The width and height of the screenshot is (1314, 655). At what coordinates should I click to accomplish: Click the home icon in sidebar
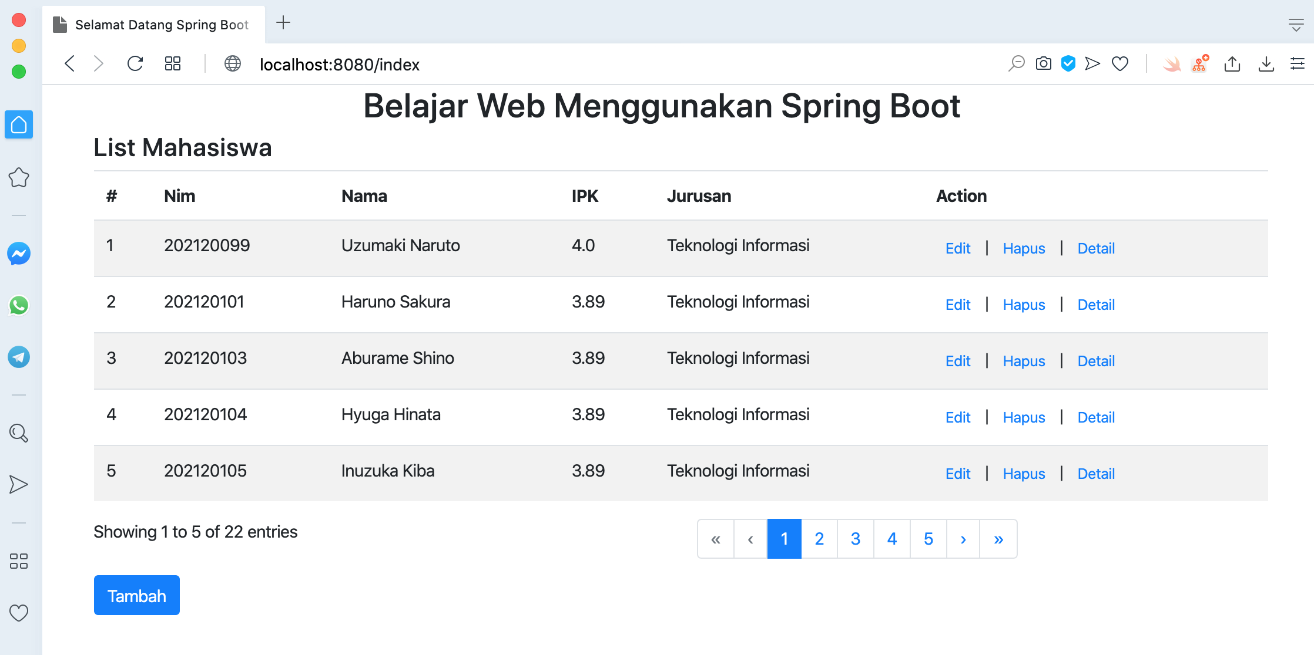click(19, 124)
